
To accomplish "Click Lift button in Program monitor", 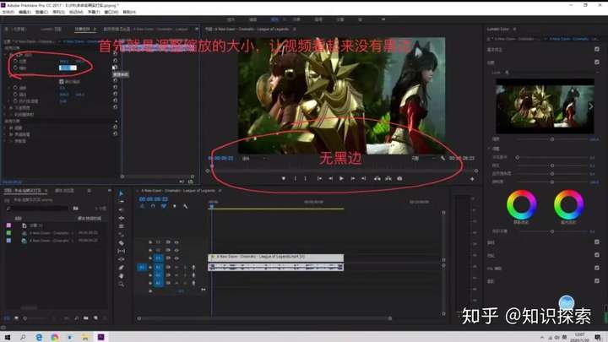I will point(377,178).
